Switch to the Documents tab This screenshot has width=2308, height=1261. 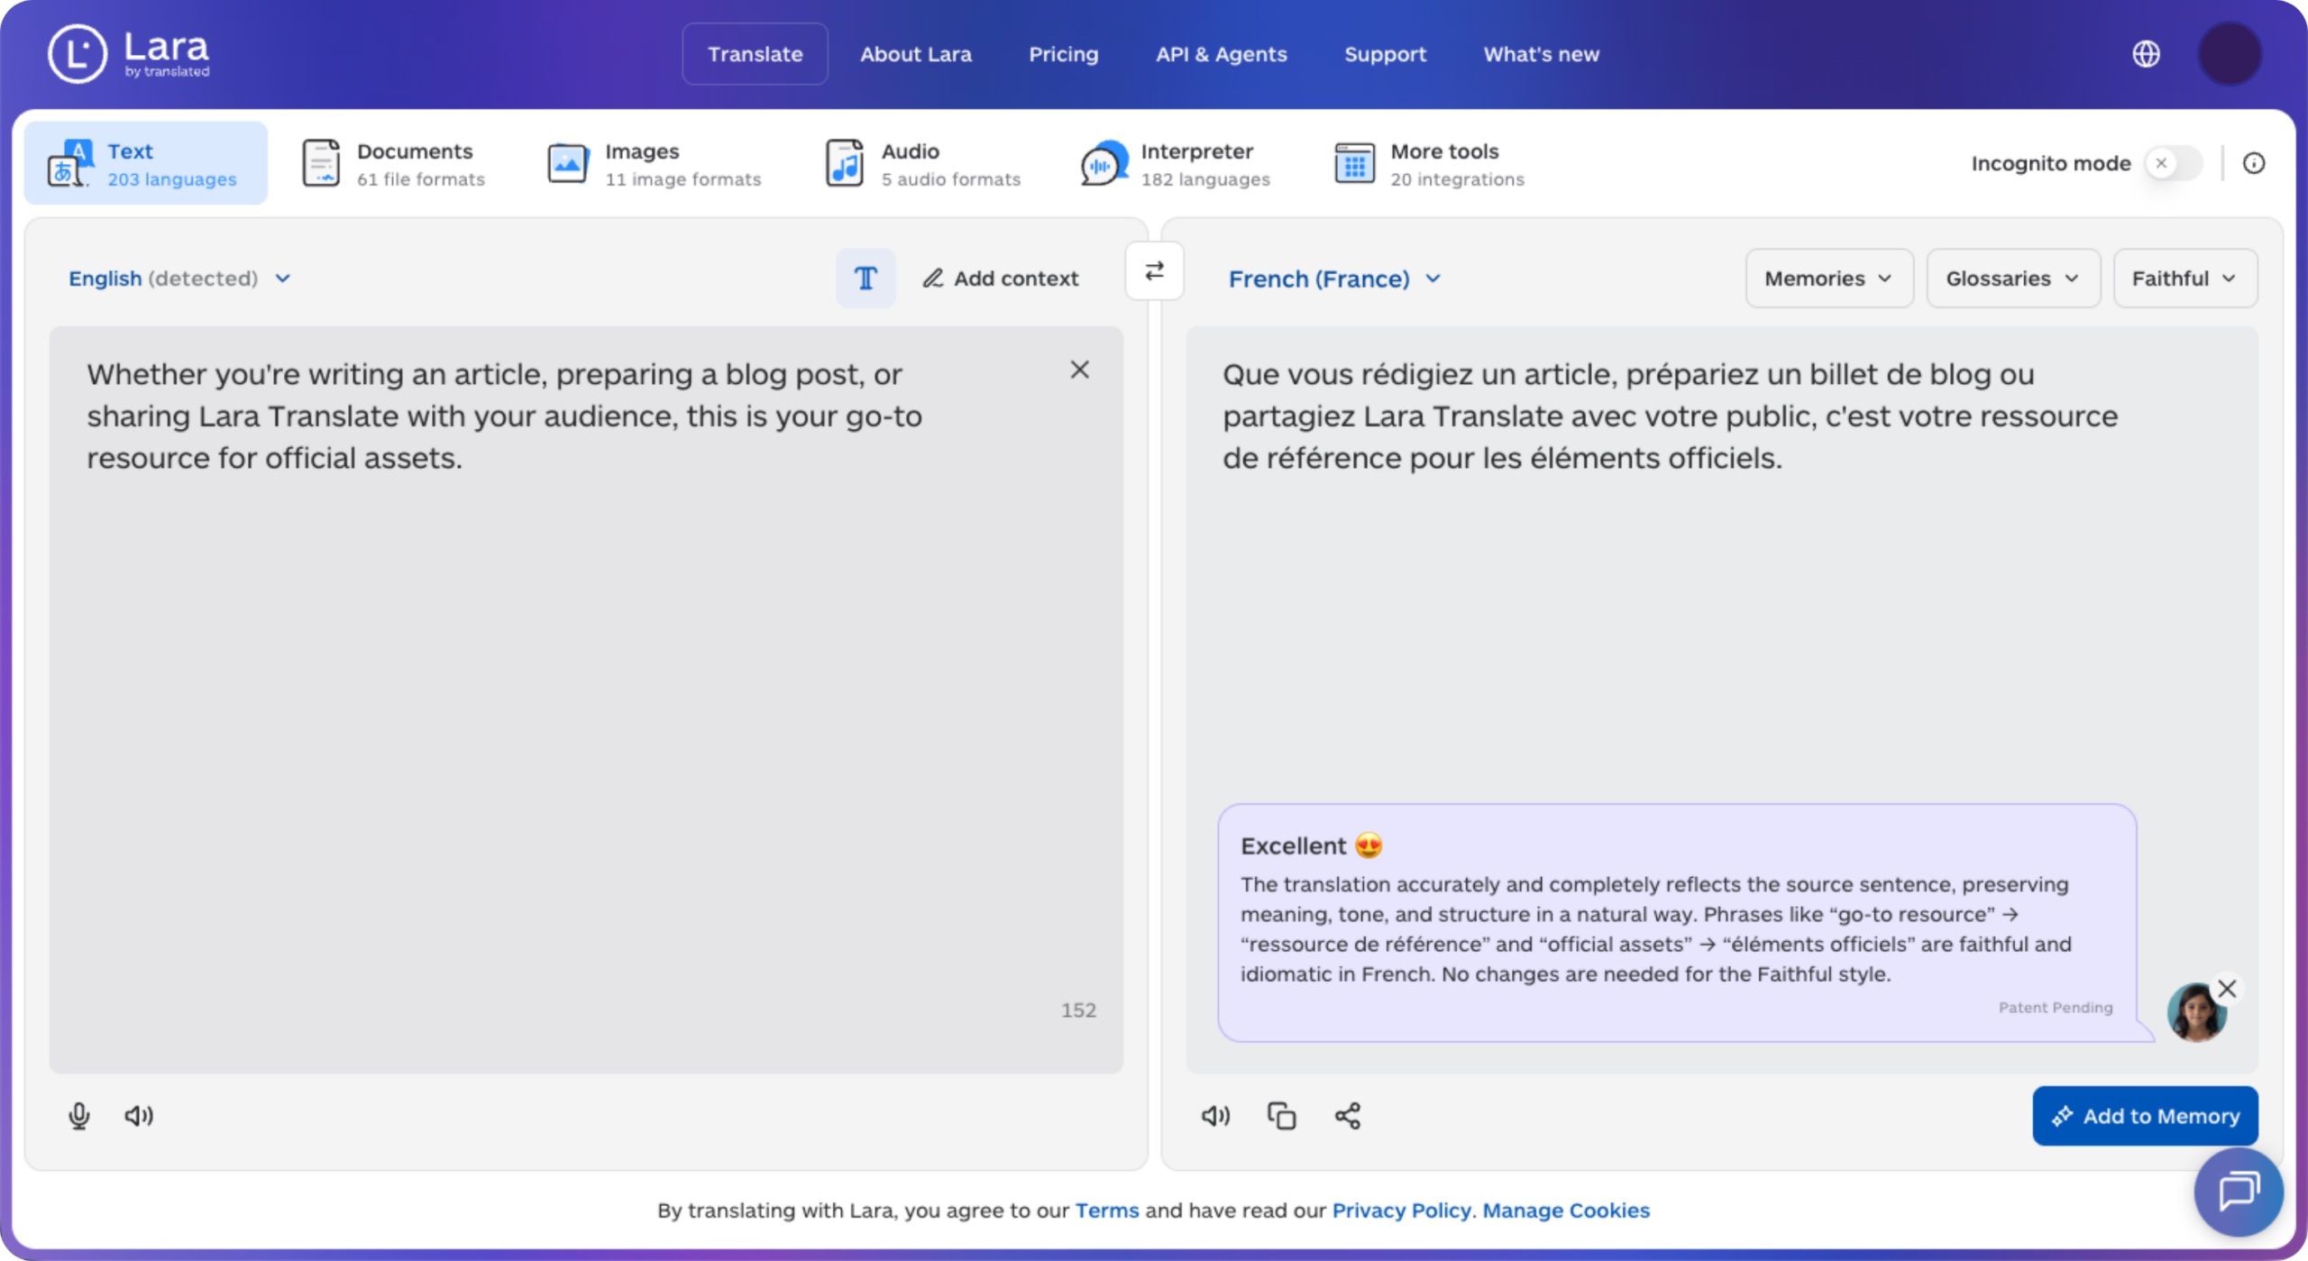393,163
